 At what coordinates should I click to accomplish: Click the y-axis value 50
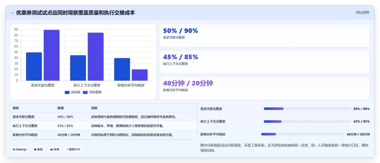click(16, 52)
